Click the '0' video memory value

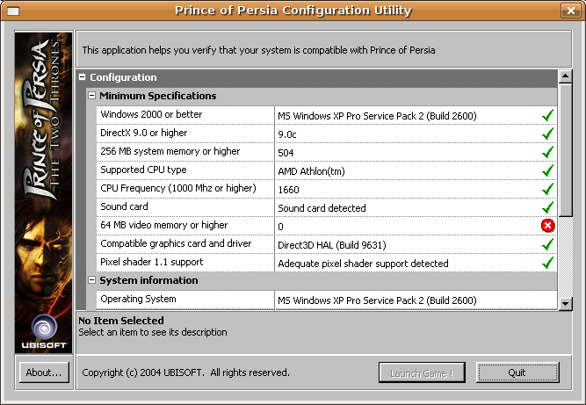coord(280,227)
